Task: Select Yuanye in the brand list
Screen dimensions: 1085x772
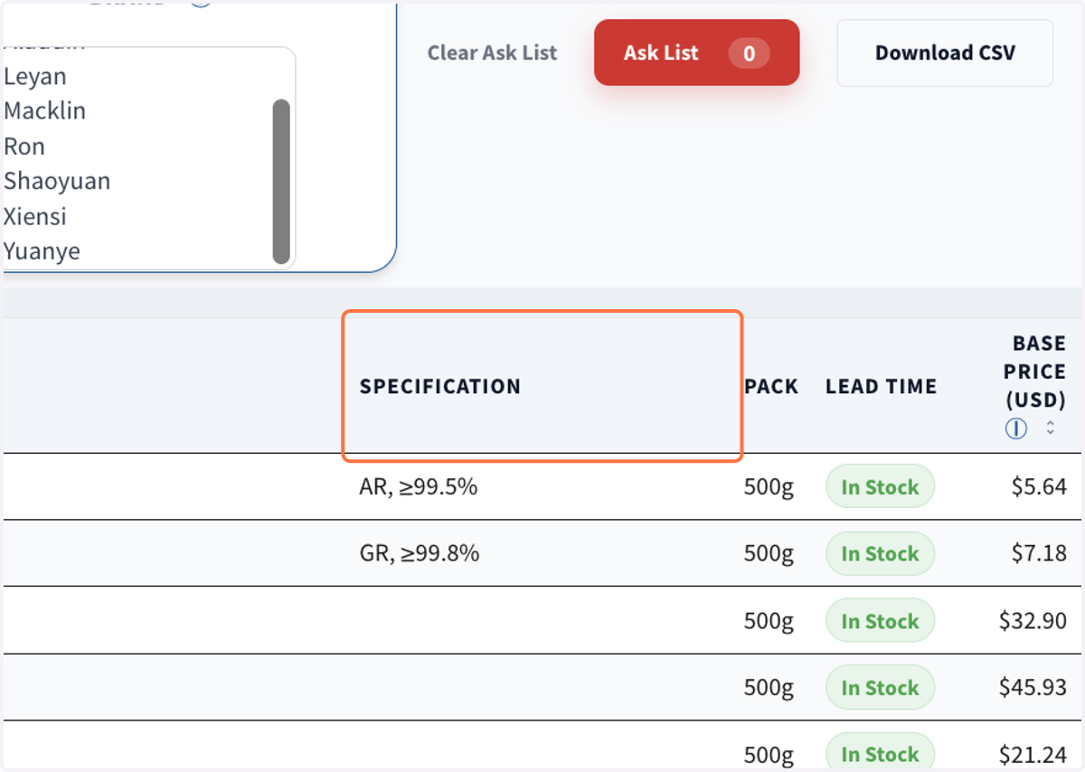Action: pyautogui.click(x=42, y=251)
